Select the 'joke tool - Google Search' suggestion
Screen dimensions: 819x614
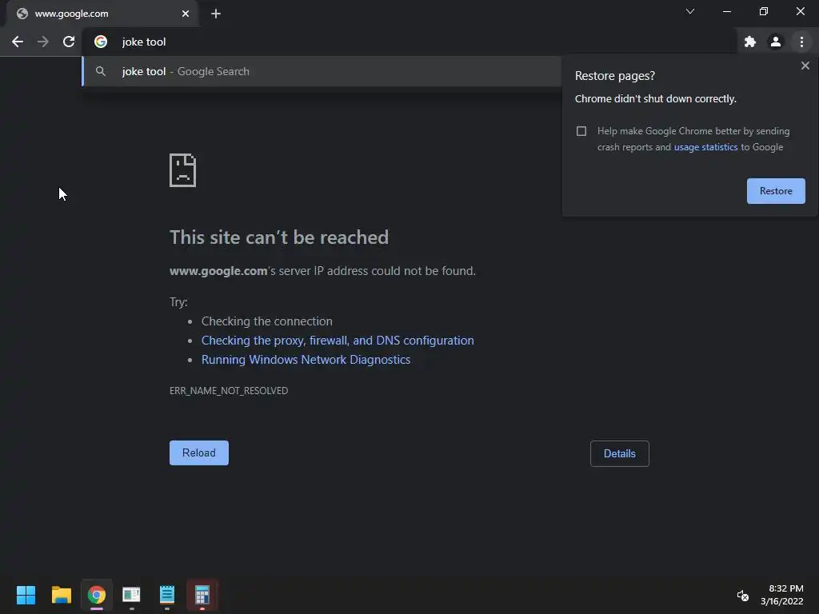pos(322,71)
